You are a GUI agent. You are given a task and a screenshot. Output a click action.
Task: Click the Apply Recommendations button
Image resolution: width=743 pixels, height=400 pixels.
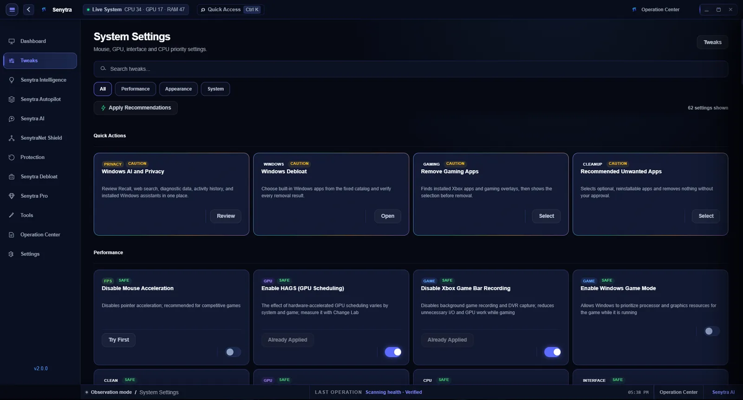(x=136, y=108)
